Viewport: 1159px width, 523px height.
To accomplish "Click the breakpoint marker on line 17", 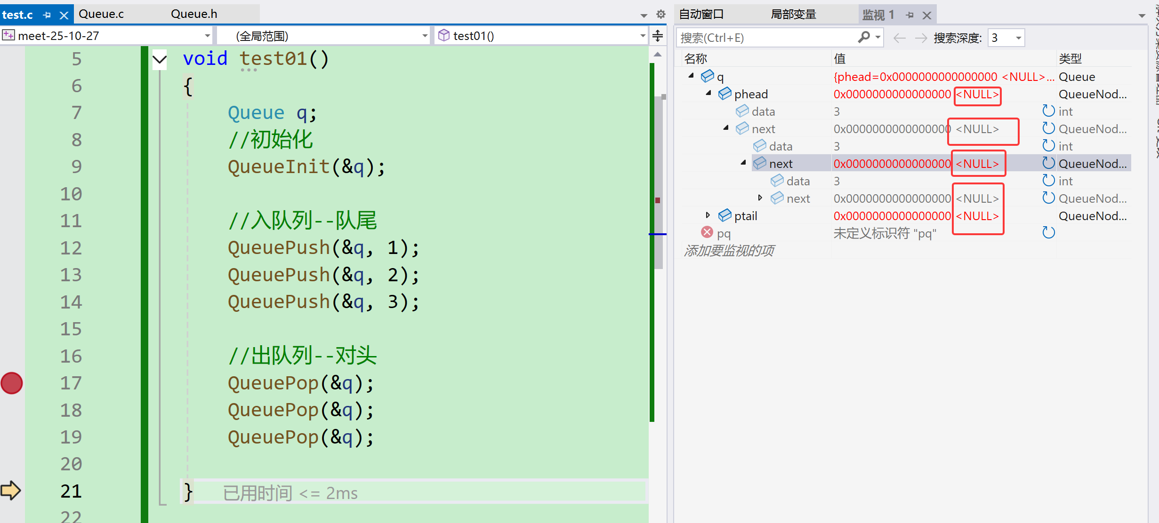I will click(x=12, y=383).
